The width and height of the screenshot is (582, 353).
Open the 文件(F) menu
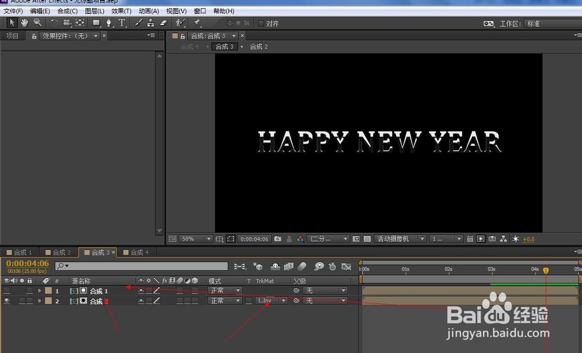click(13, 11)
